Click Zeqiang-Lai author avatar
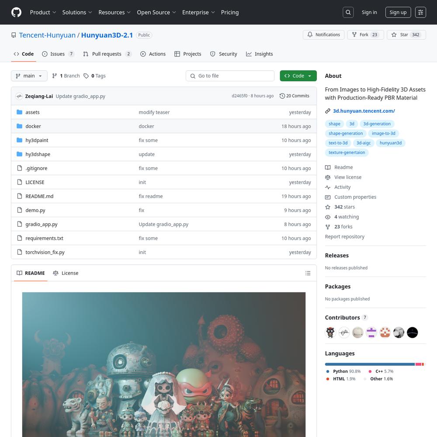This screenshot has width=437, height=437. point(19,96)
